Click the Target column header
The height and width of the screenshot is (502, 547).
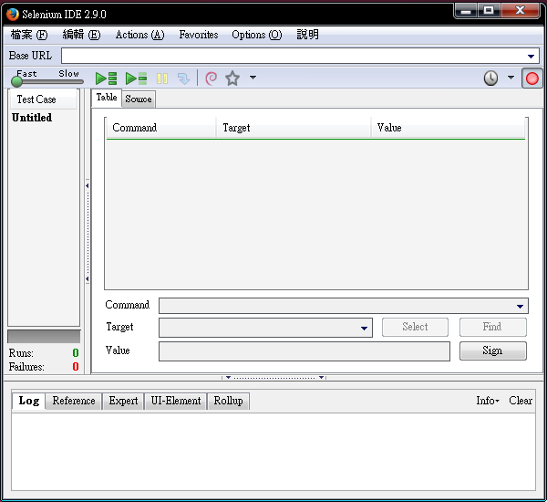click(x=294, y=128)
